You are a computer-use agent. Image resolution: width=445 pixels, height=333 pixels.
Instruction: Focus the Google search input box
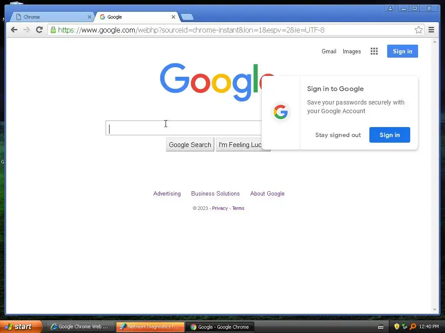point(184,128)
